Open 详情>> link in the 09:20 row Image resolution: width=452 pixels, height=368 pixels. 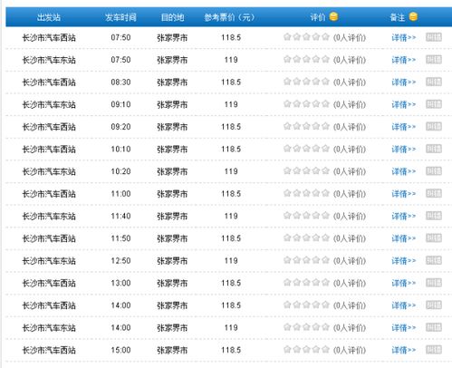point(404,127)
